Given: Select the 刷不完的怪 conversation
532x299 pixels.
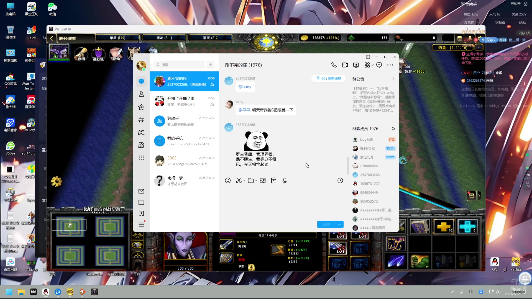Looking at the screenshot, I should coord(184,81).
